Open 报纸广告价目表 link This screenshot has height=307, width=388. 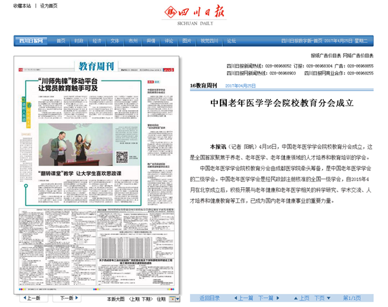tap(326, 56)
